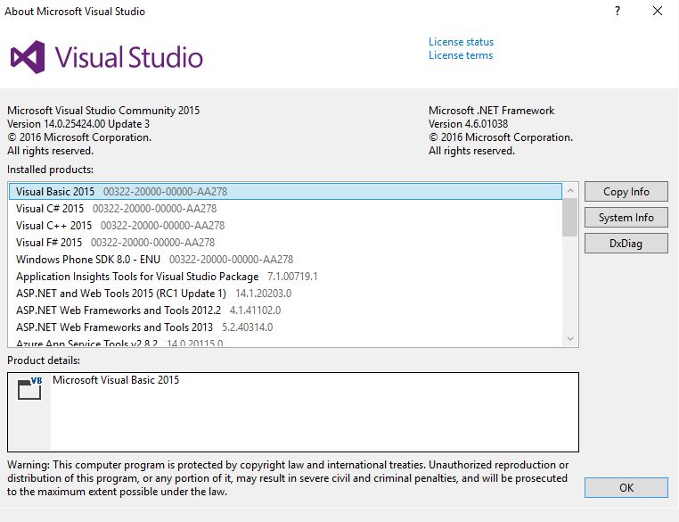679x522 pixels.
Task: Open the License terms link
Action: [x=461, y=55]
